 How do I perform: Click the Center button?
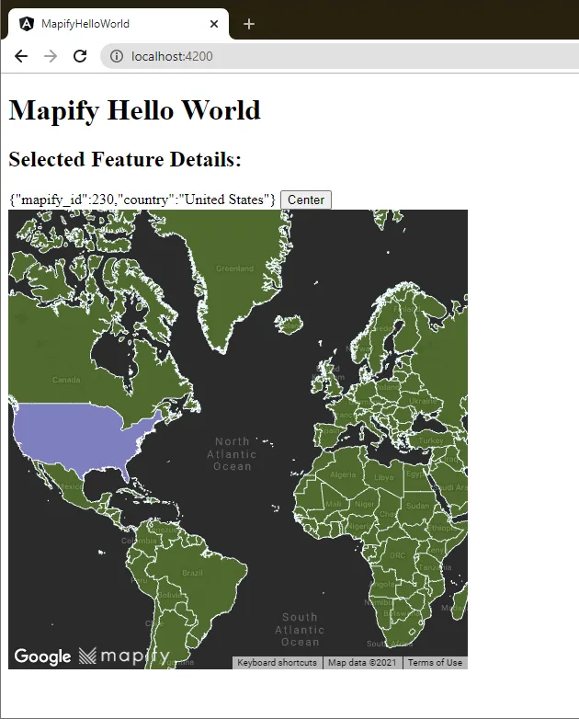click(x=306, y=200)
